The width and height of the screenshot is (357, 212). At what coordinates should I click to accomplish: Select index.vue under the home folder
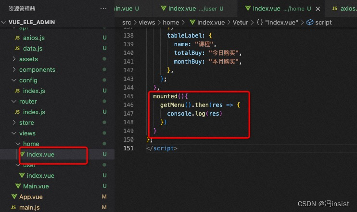(40, 154)
